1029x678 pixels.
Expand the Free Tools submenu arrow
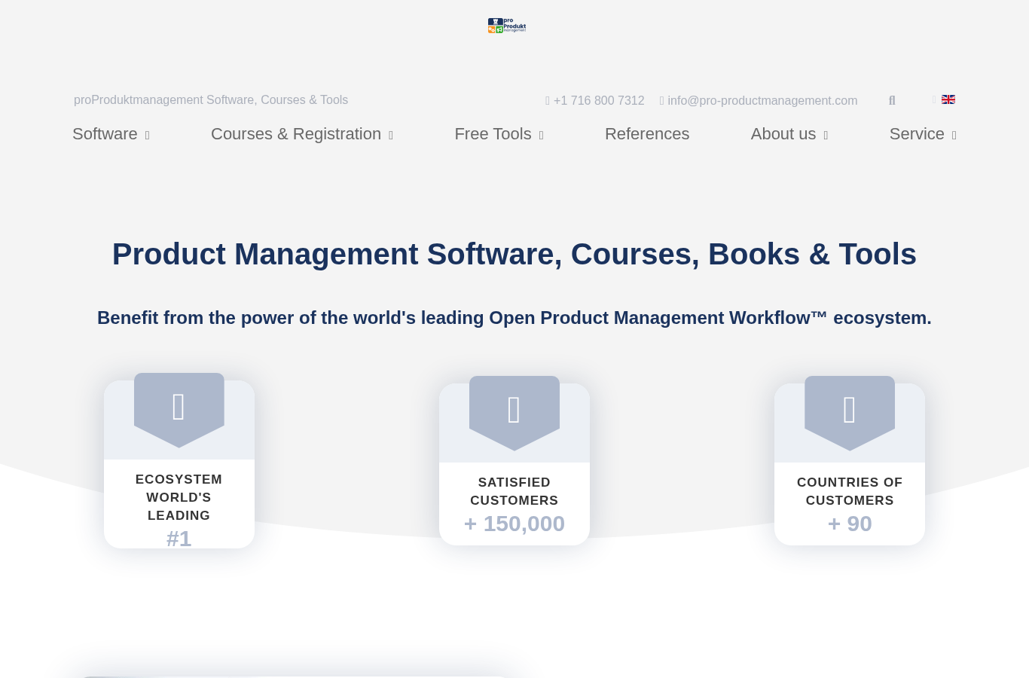[541, 136]
